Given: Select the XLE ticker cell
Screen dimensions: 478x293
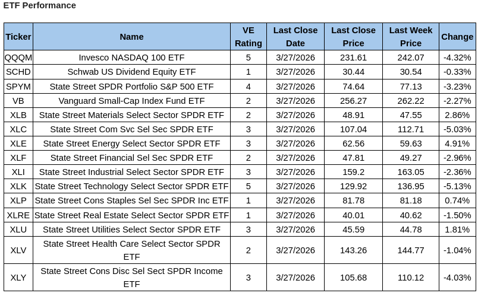Looking at the screenshot, I should (x=18, y=144).
